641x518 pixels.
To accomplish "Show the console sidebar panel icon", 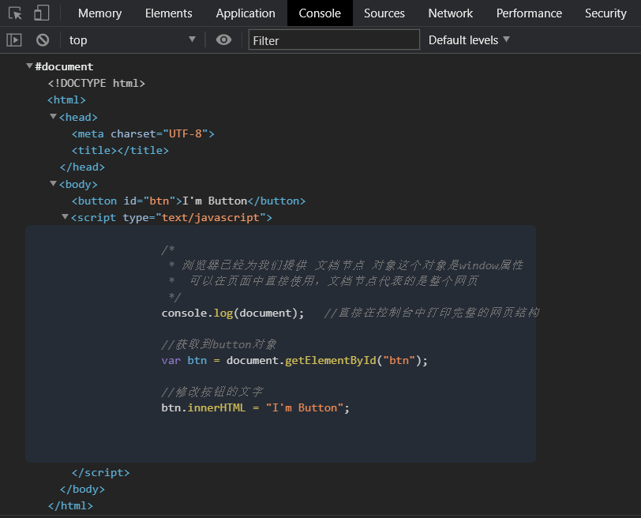I will coord(14,40).
